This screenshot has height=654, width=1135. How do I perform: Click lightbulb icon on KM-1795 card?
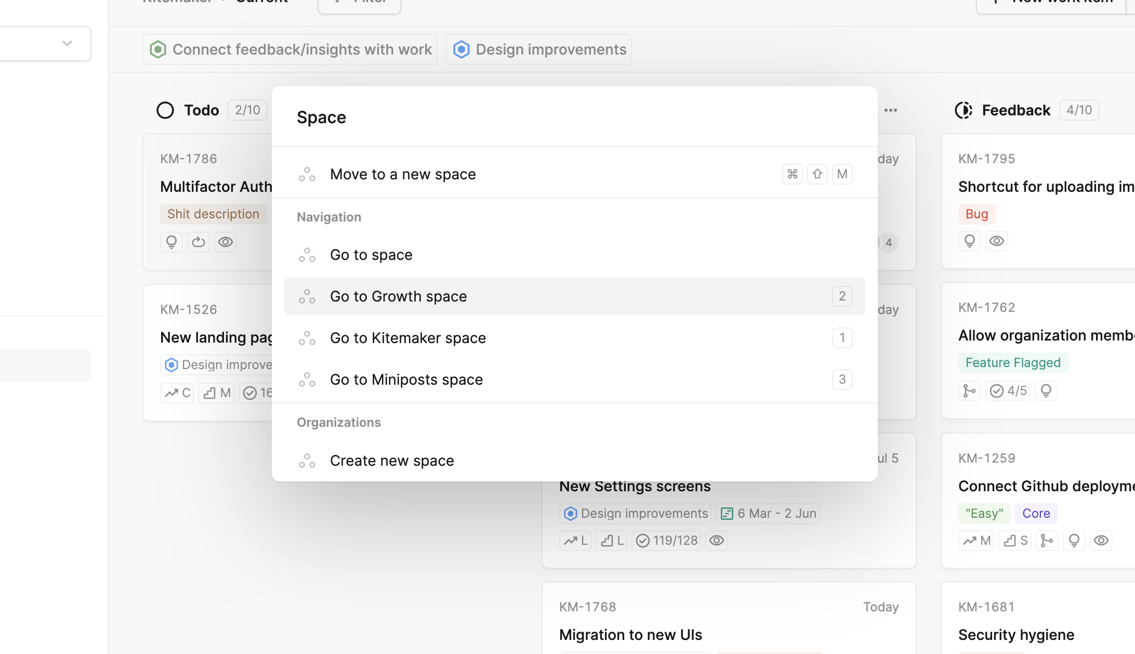(970, 241)
